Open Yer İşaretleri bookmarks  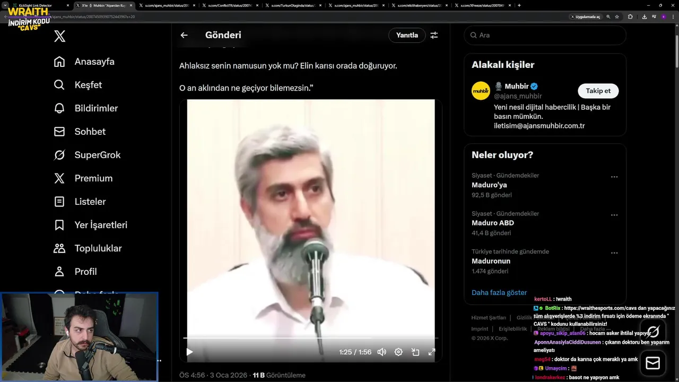click(91, 225)
